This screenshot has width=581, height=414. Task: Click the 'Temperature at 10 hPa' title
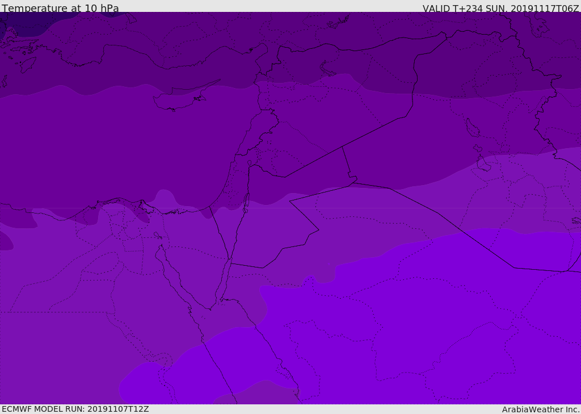pos(60,8)
